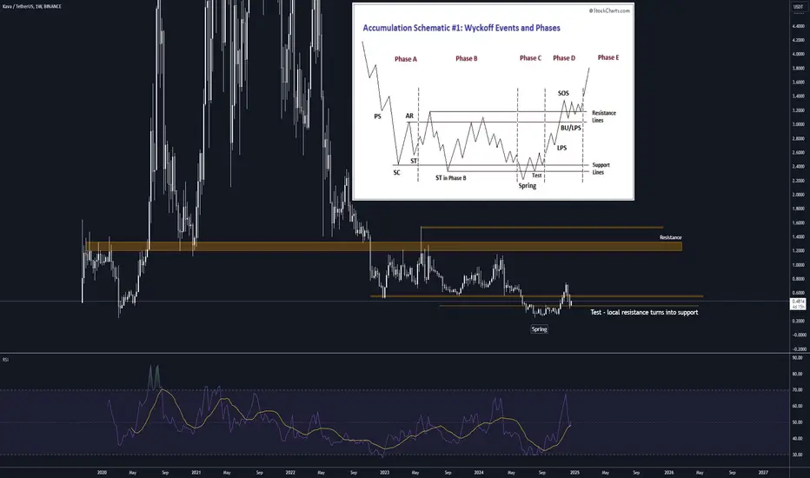Click the 2027 time axis label
The height and width of the screenshot is (478, 810).
pyautogui.click(x=762, y=472)
